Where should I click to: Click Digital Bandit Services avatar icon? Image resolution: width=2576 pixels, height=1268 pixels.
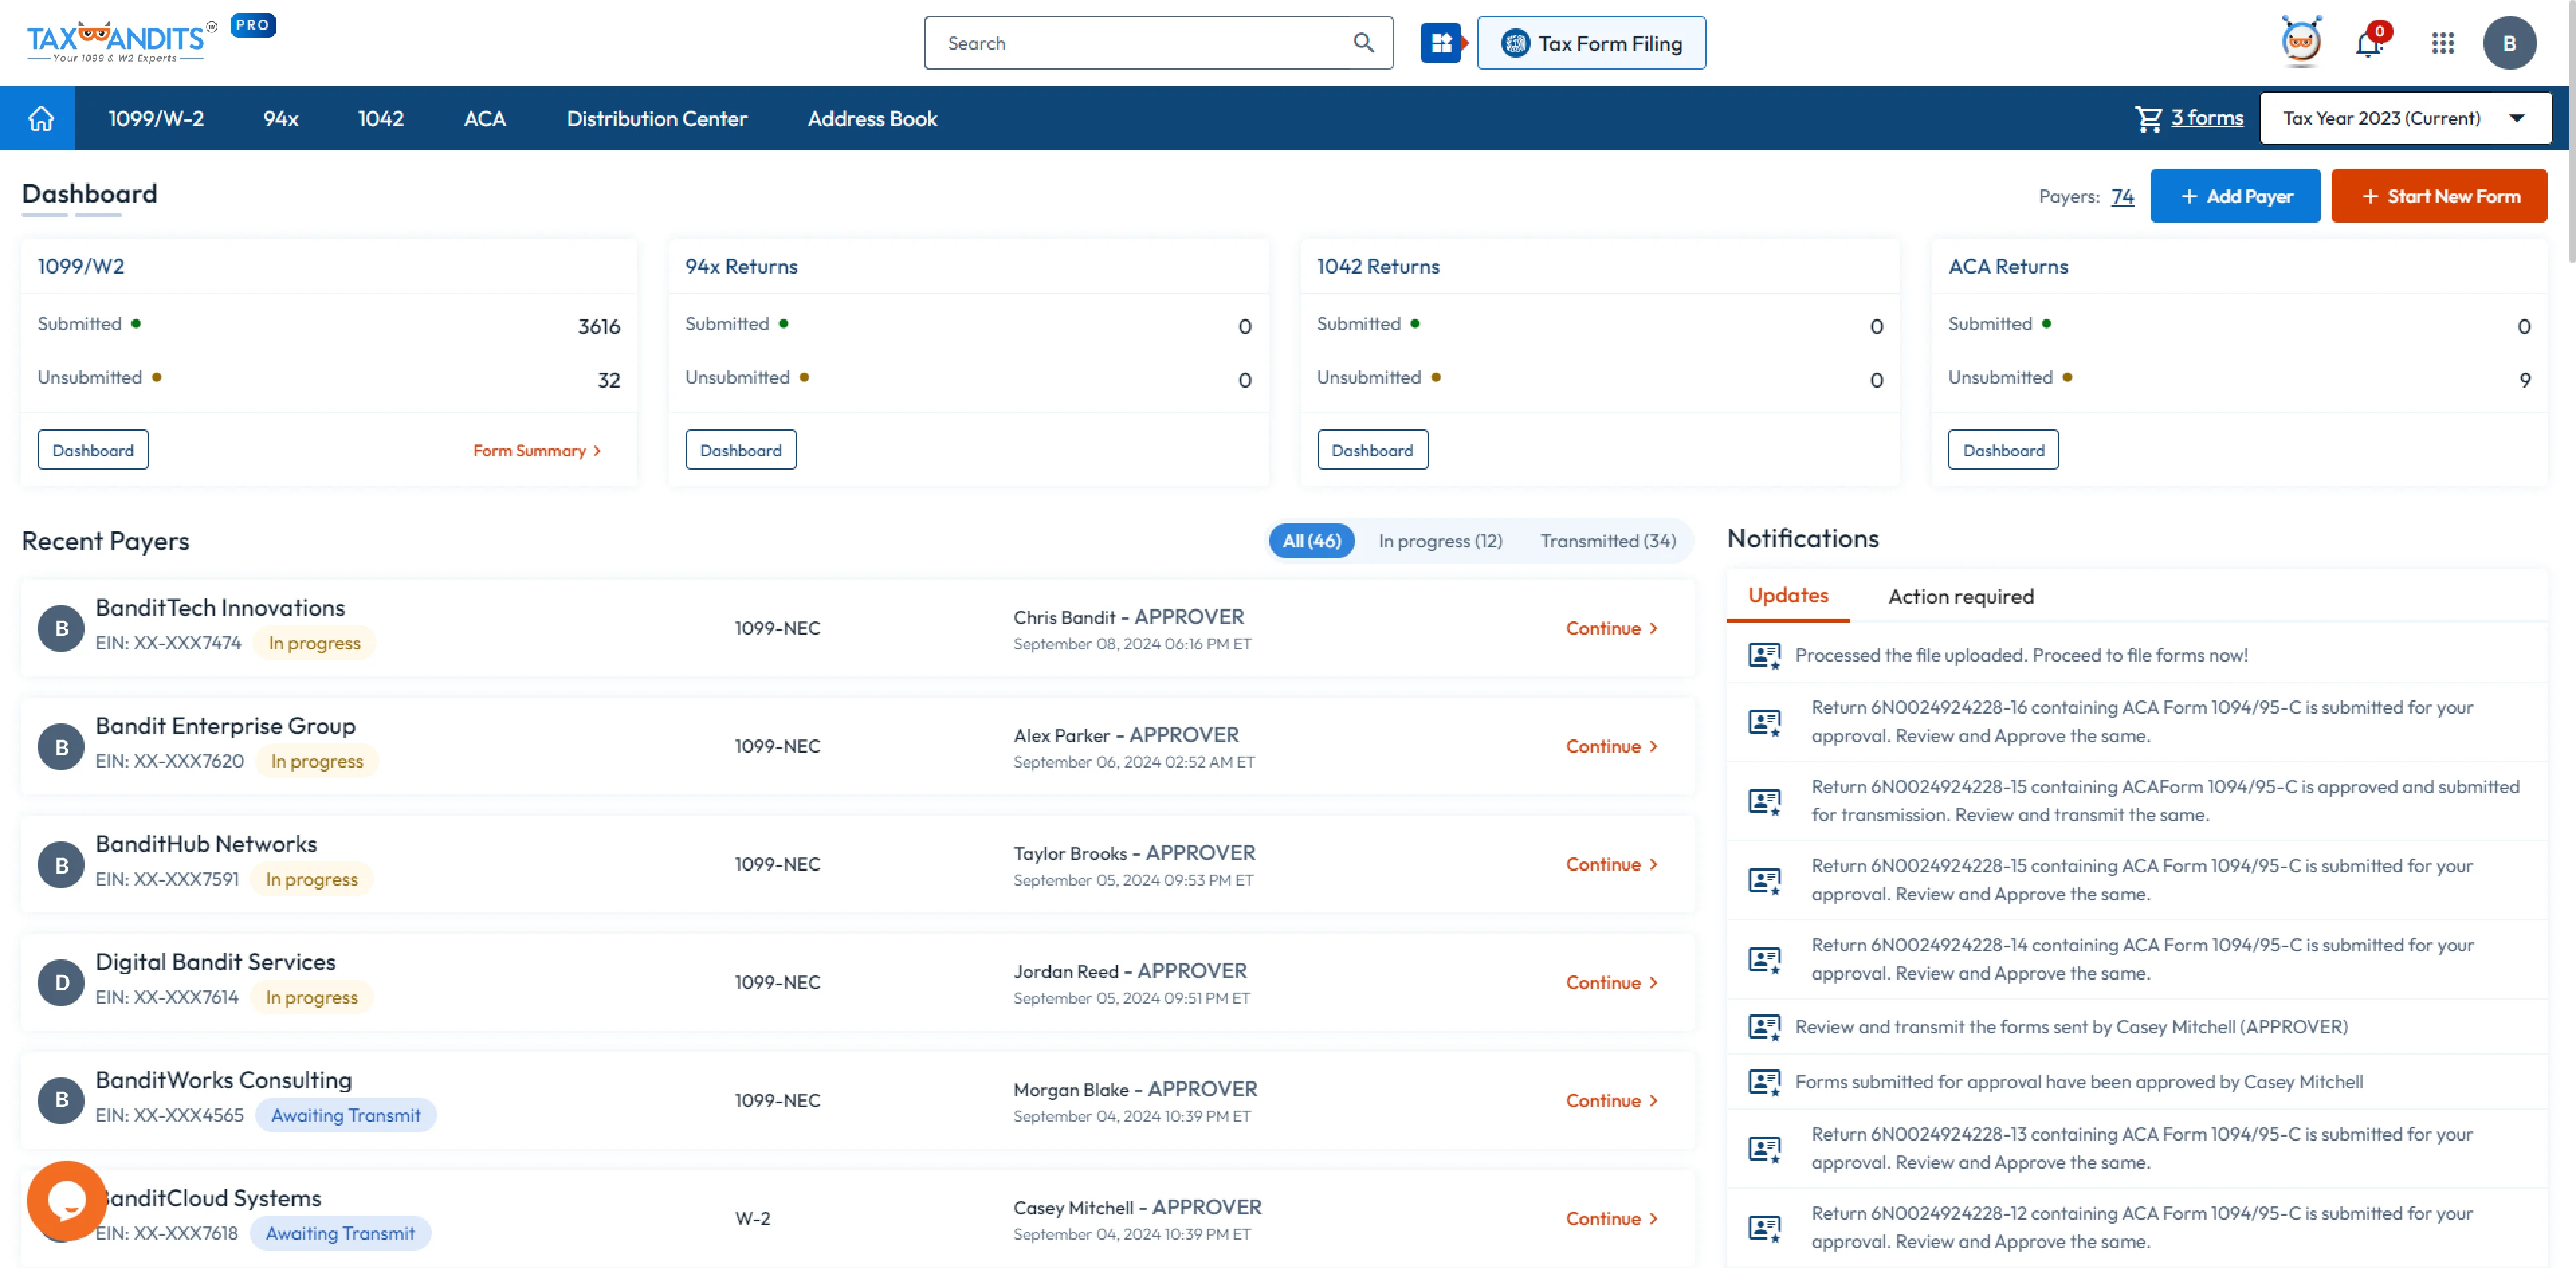(x=61, y=982)
